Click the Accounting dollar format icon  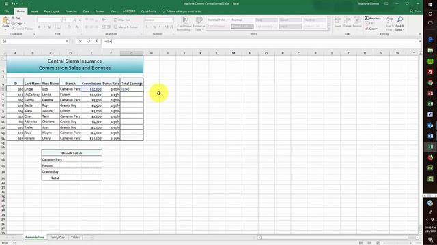tap(147, 27)
